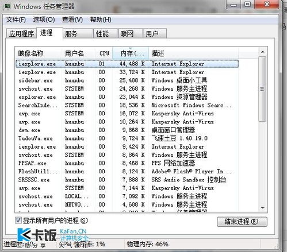Image resolution: width=287 pixels, height=252 pixels.
Task: Click 桌面窗口管理器 description text
Action: pyautogui.click(x=173, y=130)
